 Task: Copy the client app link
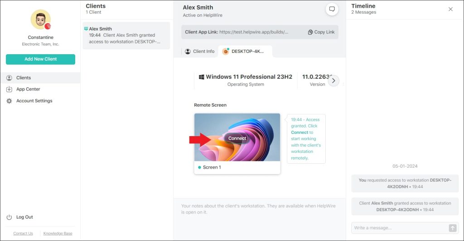pyautogui.click(x=321, y=32)
